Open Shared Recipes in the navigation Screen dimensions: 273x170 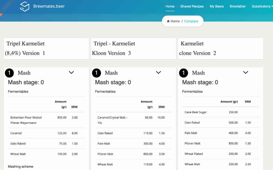tap(192, 7)
